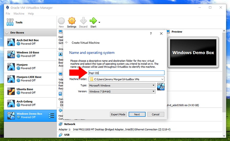Click the VM name input field
The width and height of the screenshot is (230, 141).
[x=126, y=73]
